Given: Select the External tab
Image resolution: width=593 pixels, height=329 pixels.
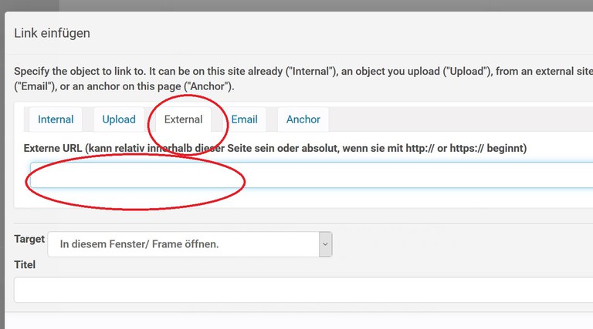Looking at the screenshot, I should (x=184, y=119).
